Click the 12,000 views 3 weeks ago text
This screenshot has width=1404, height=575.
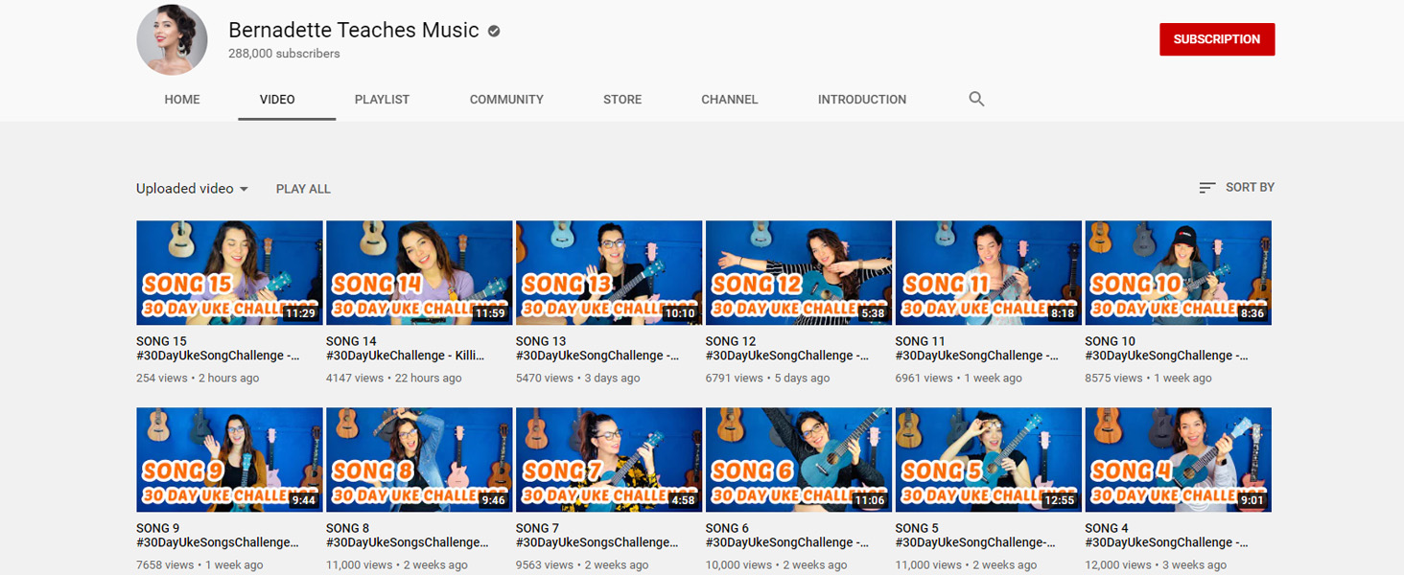point(1156,565)
